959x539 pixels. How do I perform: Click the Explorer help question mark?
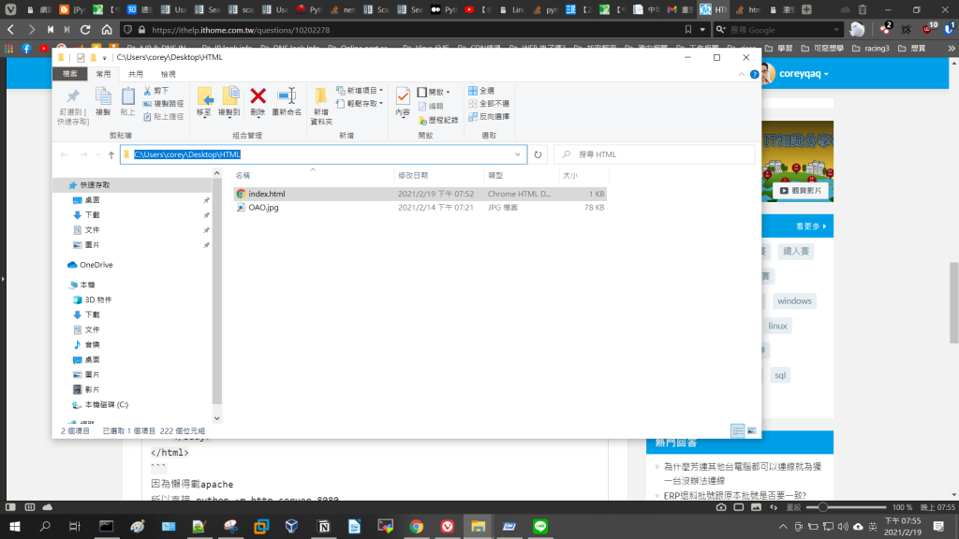[x=755, y=74]
